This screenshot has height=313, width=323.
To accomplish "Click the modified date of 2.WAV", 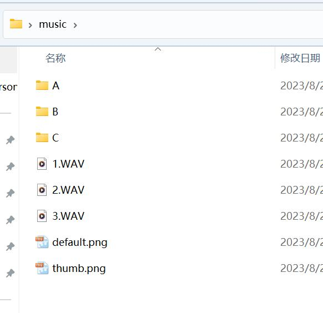I will 301,190.
